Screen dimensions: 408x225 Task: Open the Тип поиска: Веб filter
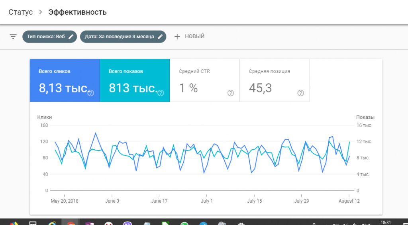click(x=46, y=37)
